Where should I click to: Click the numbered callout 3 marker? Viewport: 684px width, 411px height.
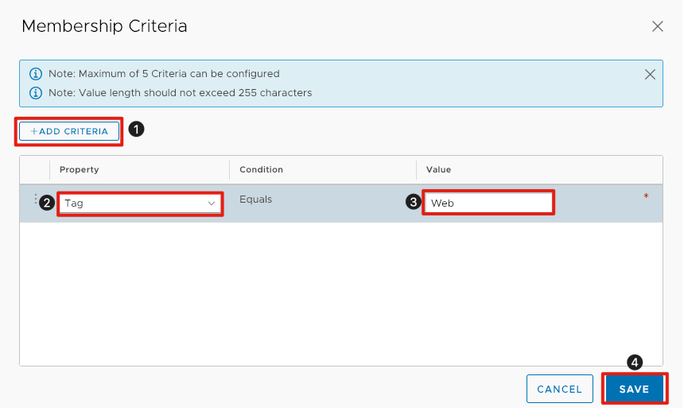(x=413, y=202)
